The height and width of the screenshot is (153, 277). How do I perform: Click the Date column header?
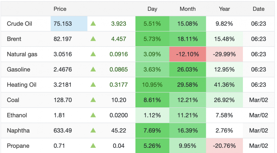tap(258, 9)
